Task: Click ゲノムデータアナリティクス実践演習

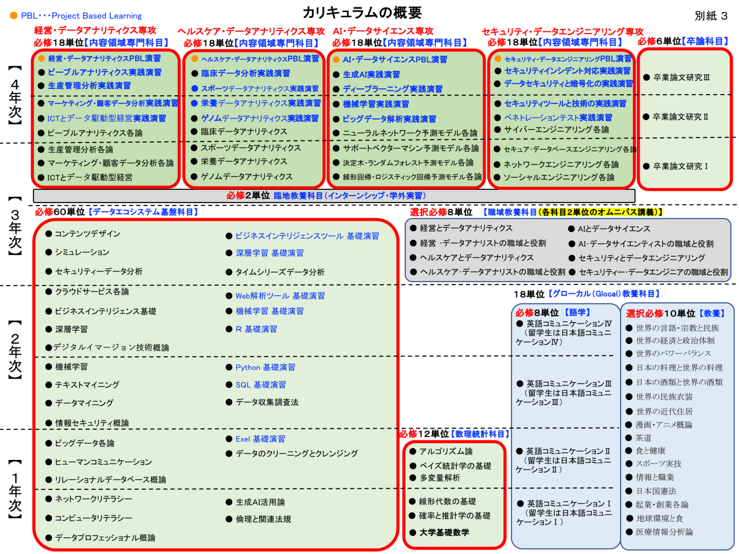Action: pos(260,118)
